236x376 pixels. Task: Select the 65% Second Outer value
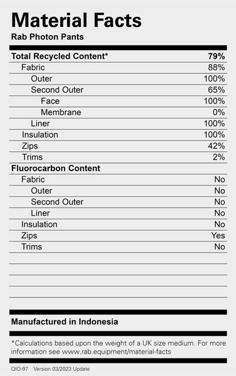(x=217, y=90)
